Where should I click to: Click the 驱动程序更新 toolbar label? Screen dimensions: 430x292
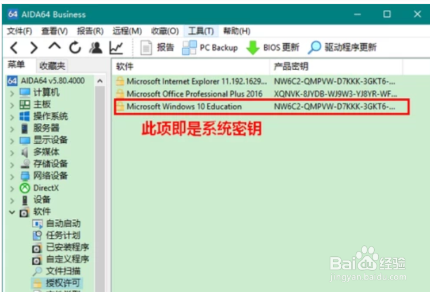click(x=351, y=47)
